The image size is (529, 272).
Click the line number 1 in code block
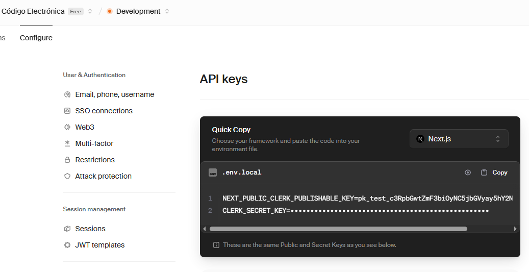tap(210, 198)
